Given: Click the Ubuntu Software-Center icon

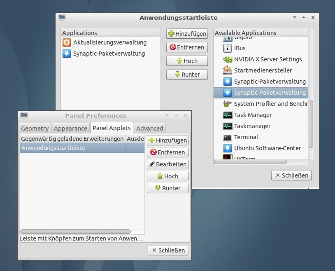Looking at the screenshot, I should pyautogui.click(x=227, y=148).
